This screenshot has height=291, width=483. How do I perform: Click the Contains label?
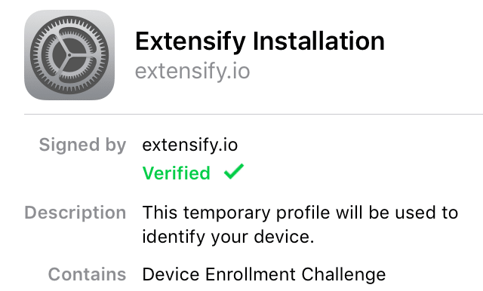(88, 274)
